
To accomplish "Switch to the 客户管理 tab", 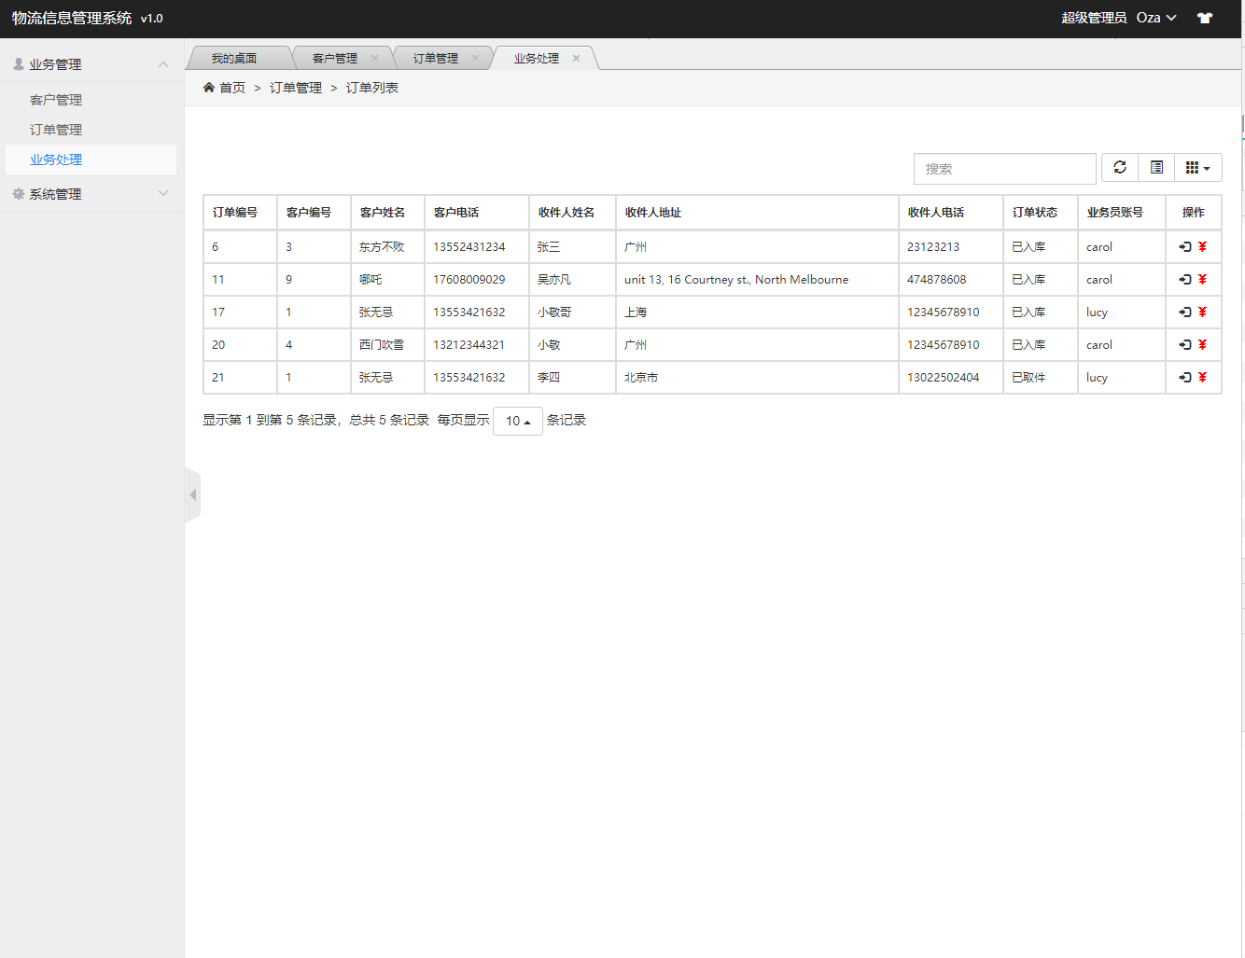I will pyautogui.click(x=334, y=59).
